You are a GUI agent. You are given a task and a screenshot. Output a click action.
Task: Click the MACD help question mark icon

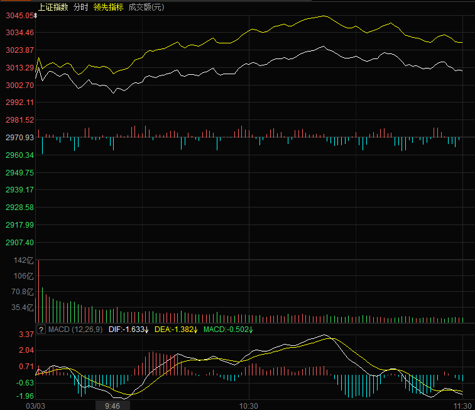click(x=41, y=330)
